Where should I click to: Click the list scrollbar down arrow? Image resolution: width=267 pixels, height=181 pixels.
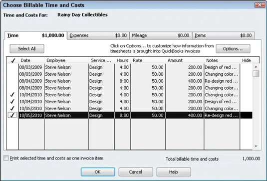pyautogui.click(x=256, y=146)
